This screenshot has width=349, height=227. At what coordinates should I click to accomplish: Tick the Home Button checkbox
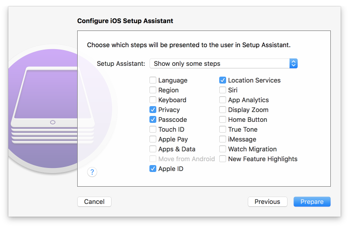point(223,119)
